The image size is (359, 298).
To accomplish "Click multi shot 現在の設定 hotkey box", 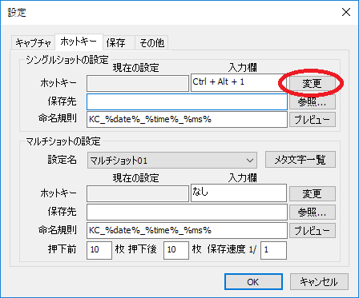I will 138,193.
